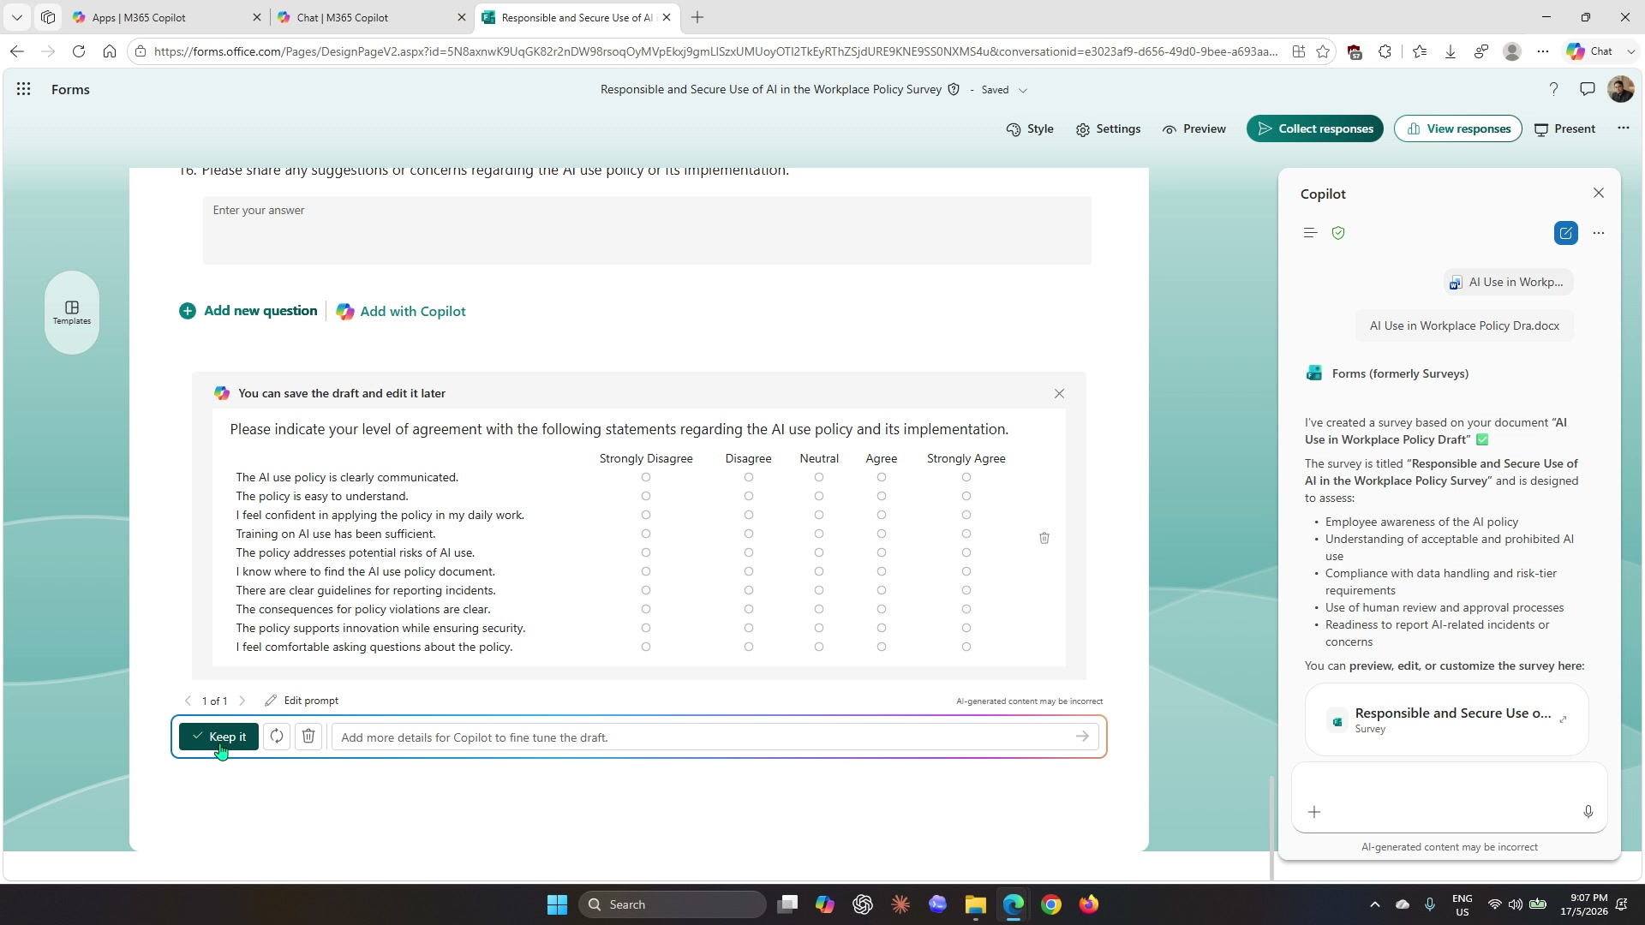Expand the browser tab search dropdown
The height and width of the screenshot is (925, 1645).
point(16,17)
